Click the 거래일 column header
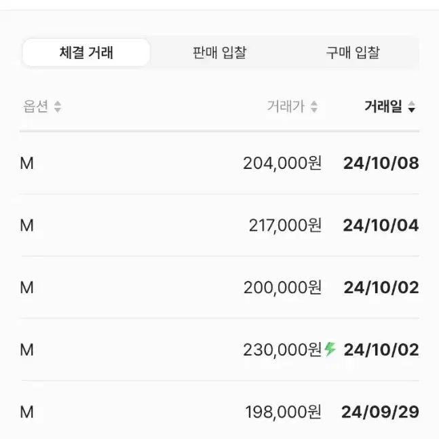Image resolution: width=439 pixels, height=439 pixels. pos(383,107)
